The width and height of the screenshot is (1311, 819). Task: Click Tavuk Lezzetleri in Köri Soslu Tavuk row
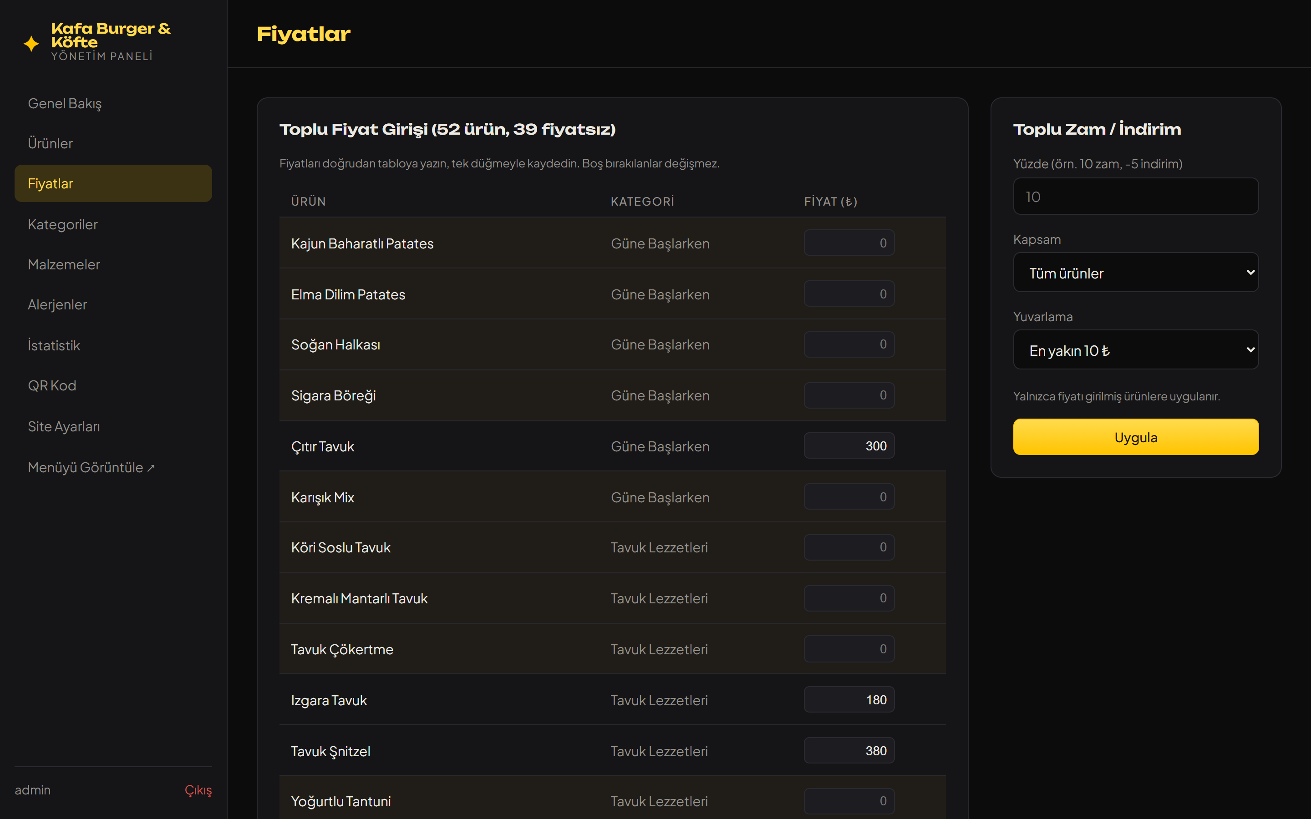pos(659,548)
